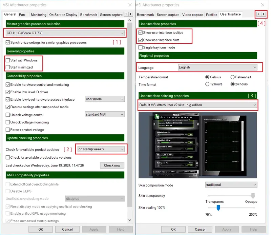The image size is (271, 235).
Task: Enable Unlock voltage control
Action: point(8,115)
